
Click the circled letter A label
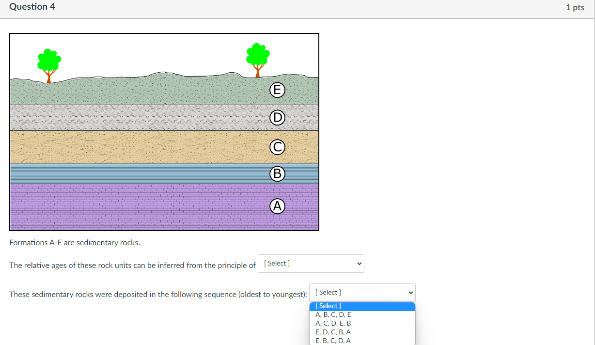coord(277,206)
